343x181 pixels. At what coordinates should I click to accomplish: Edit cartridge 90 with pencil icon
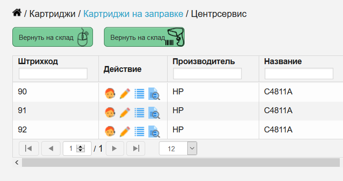pos(125,93)
